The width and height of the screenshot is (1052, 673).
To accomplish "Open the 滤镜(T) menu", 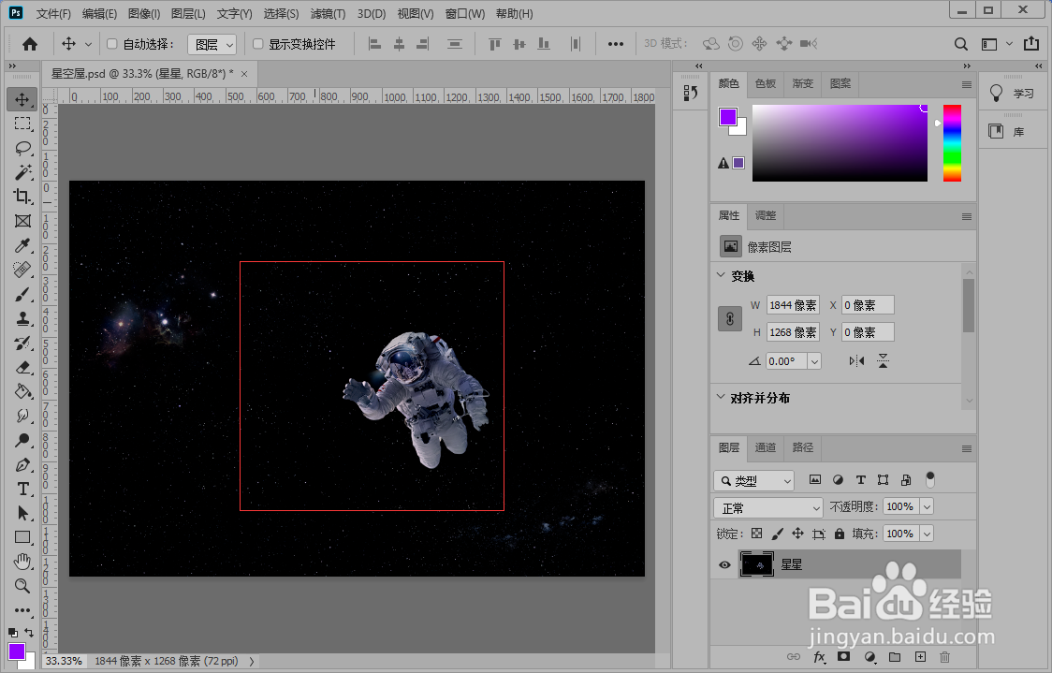I will pyautogui.click(x=329, y=13).
